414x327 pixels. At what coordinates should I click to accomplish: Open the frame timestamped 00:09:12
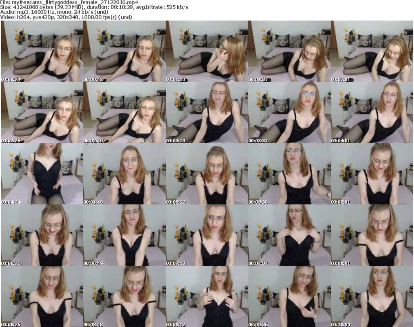207,296
